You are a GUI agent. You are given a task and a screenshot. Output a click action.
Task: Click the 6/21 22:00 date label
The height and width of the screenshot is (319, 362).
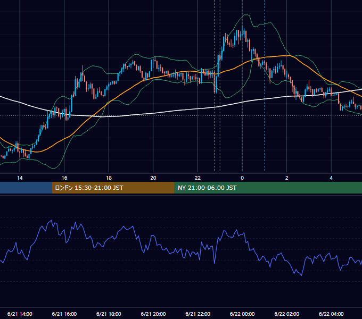[x=198, y=314]
